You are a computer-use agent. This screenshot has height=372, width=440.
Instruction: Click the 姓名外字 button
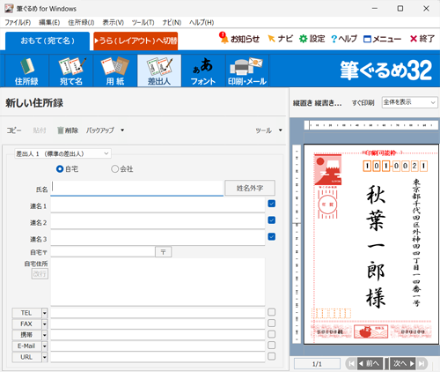(x=250, y=188)
